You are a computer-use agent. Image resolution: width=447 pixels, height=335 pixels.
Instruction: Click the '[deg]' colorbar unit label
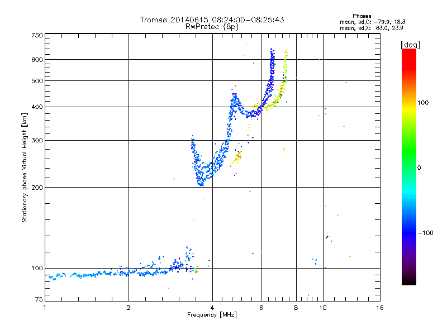[x=410, y=45]
